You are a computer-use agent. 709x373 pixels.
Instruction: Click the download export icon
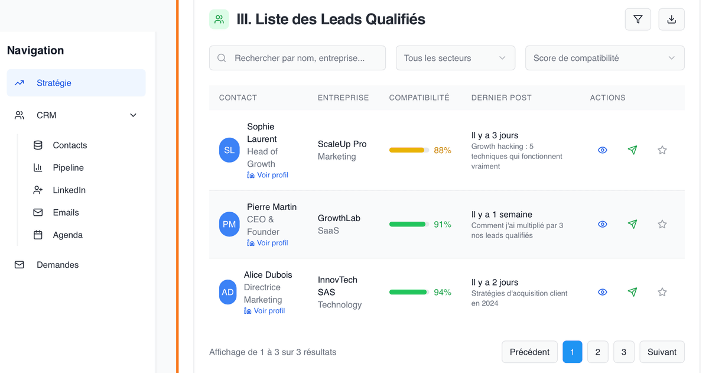[x=671, y=20]
